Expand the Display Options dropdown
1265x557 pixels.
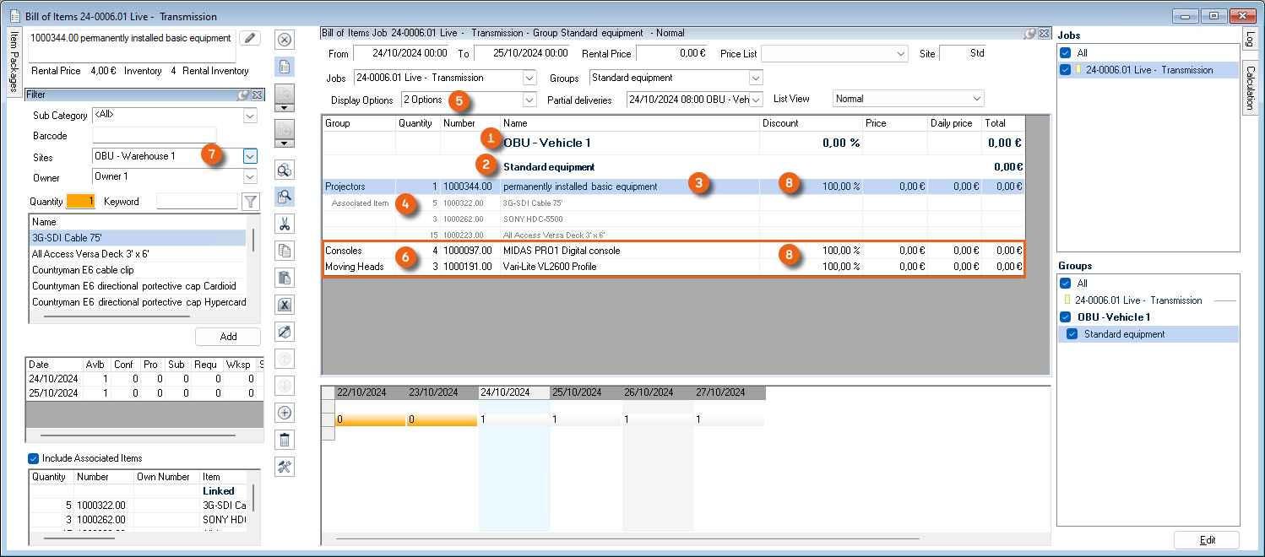529,100
